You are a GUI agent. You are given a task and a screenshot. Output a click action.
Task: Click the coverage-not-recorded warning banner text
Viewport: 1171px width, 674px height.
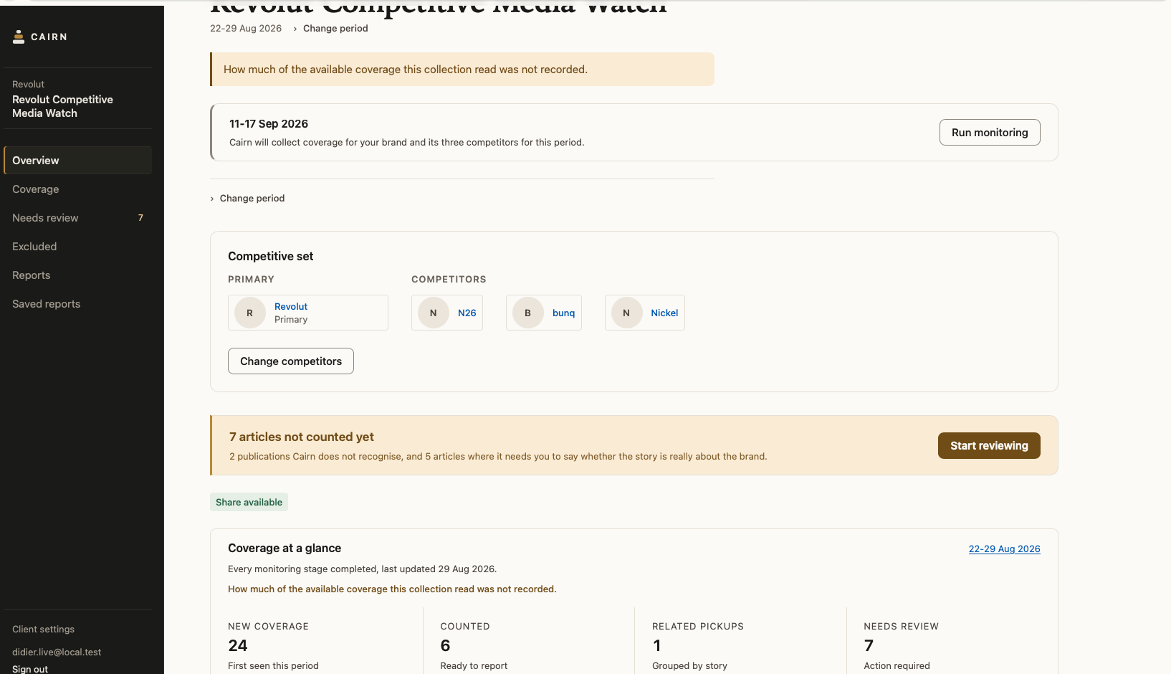tap(406, 70)
